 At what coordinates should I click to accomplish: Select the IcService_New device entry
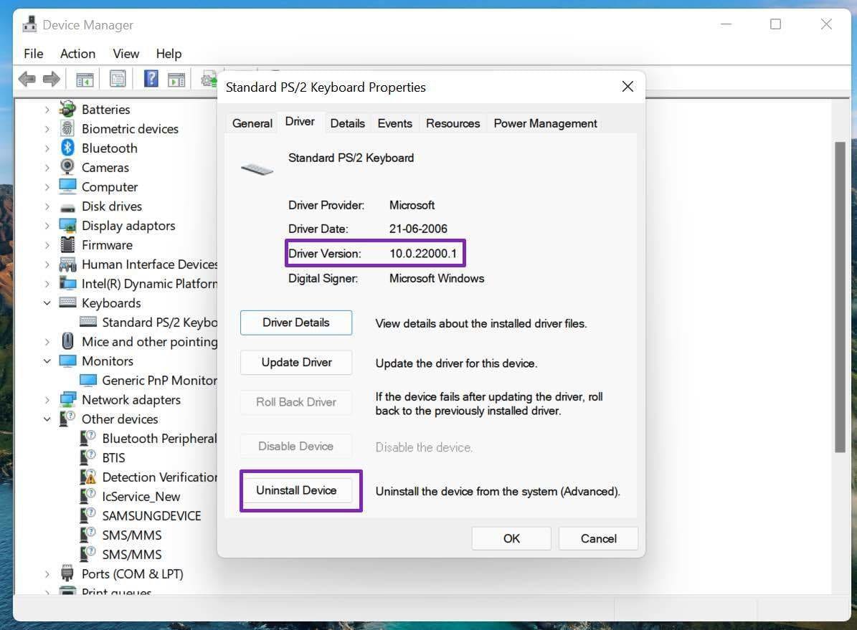tap(141, 496)
